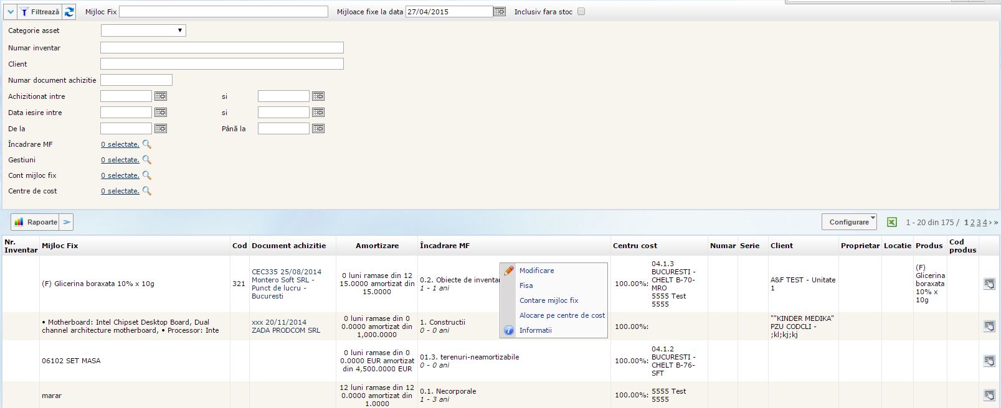Click the Excel export icon

(891, 222)
